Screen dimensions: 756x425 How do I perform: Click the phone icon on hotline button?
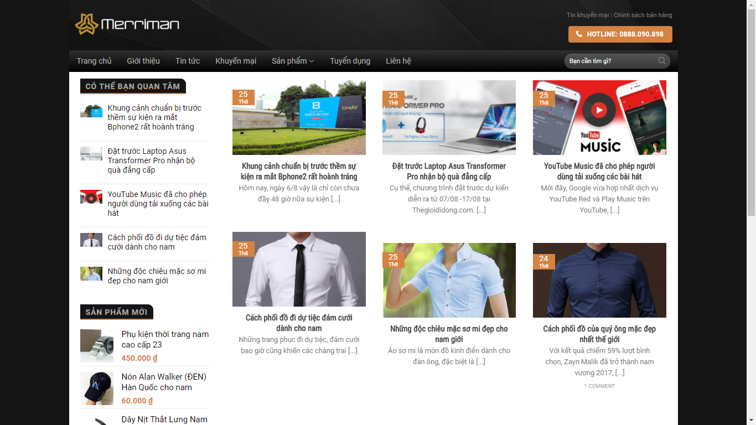[x=579, y=34]
